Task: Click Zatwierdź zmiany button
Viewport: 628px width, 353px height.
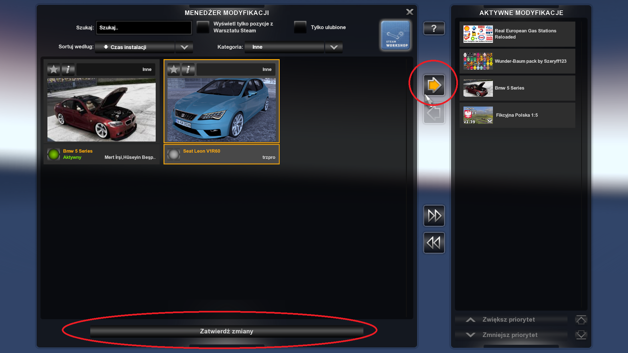Action: click(227, 331)
